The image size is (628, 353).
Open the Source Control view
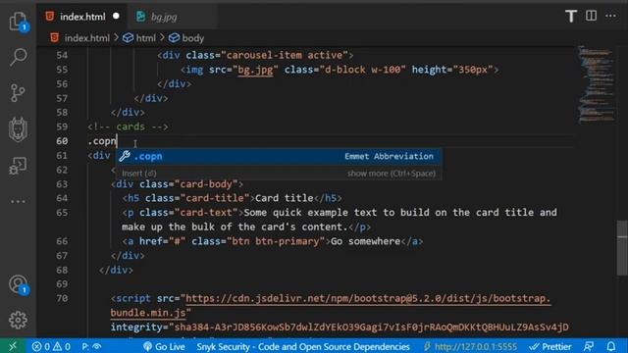[18, 93]
